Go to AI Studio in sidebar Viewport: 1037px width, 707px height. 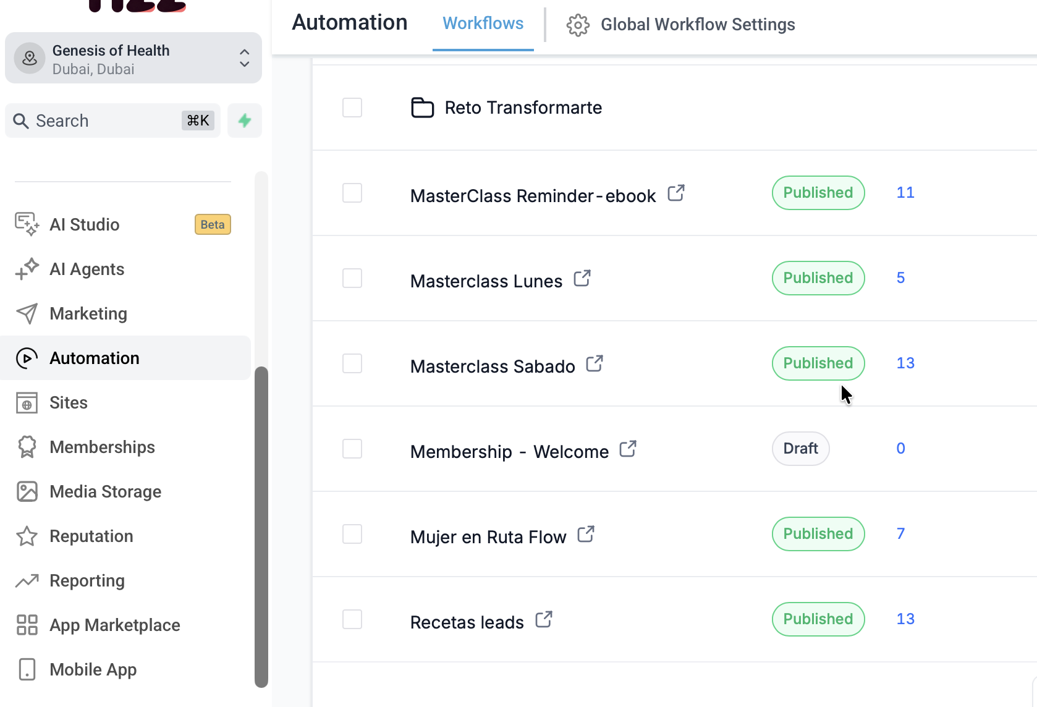[x=125, y=224]
